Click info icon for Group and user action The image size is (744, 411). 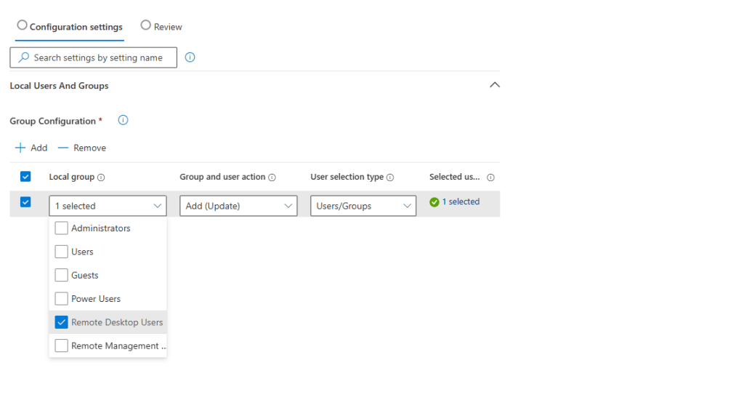272,177
